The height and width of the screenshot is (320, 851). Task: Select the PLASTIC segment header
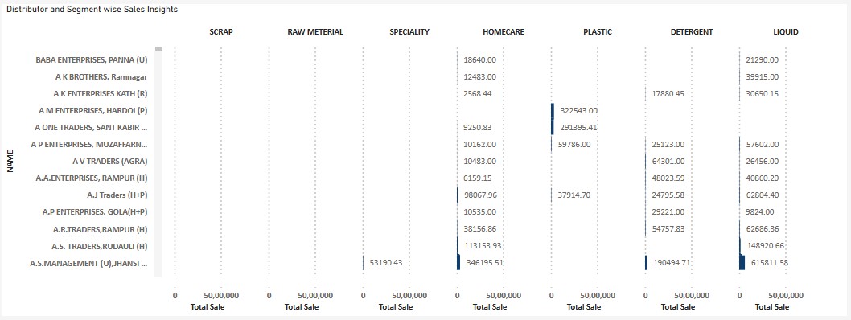(598, 32)
